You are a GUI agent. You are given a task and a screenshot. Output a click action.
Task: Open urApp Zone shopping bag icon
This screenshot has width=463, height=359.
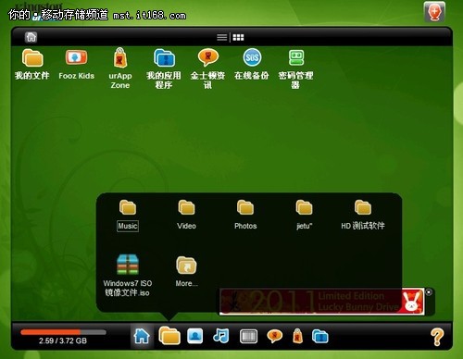[x=120, y=57]
